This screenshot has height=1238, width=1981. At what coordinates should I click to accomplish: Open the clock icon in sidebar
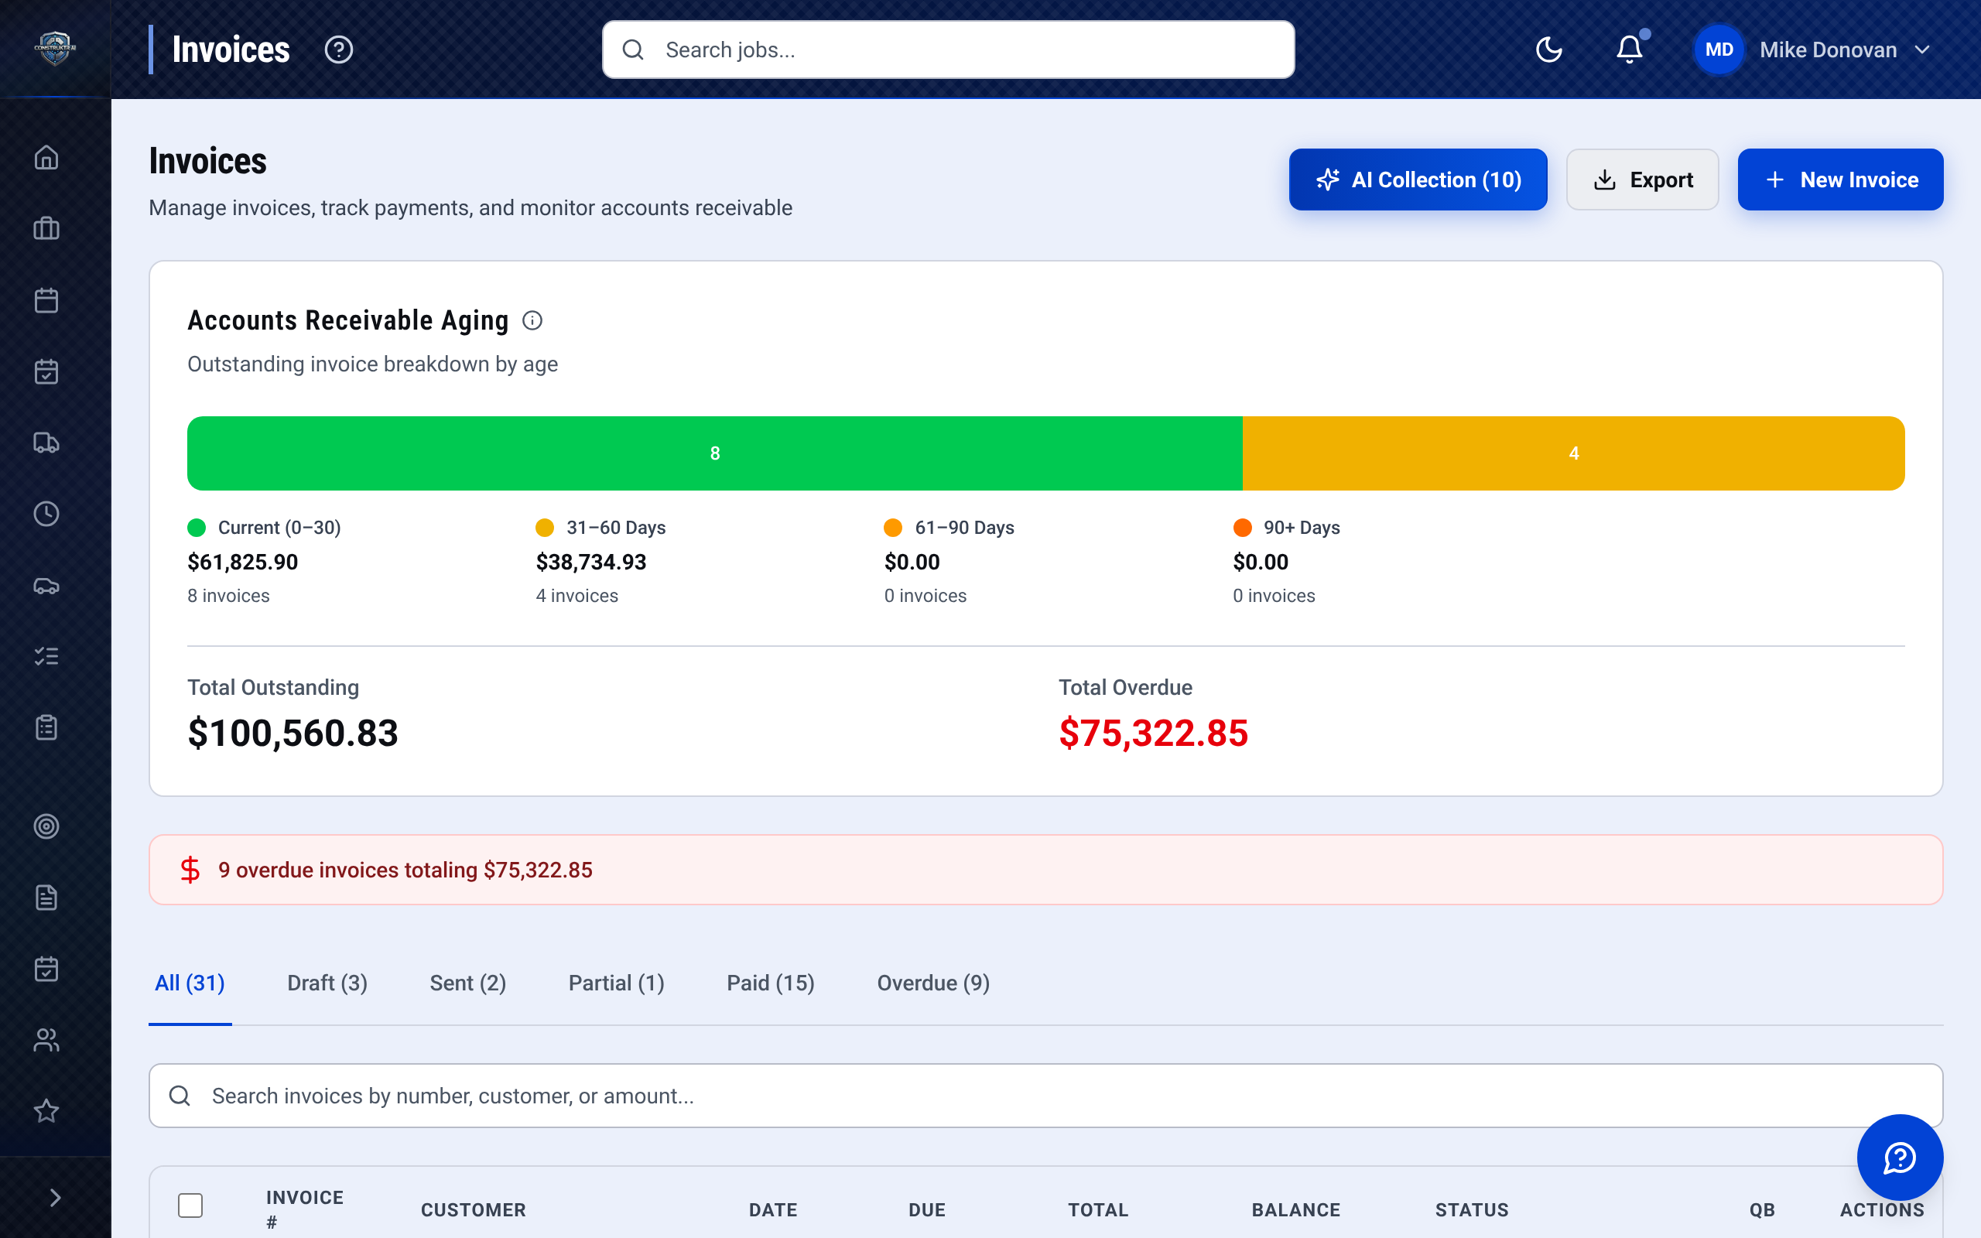(x=46, y=515)
